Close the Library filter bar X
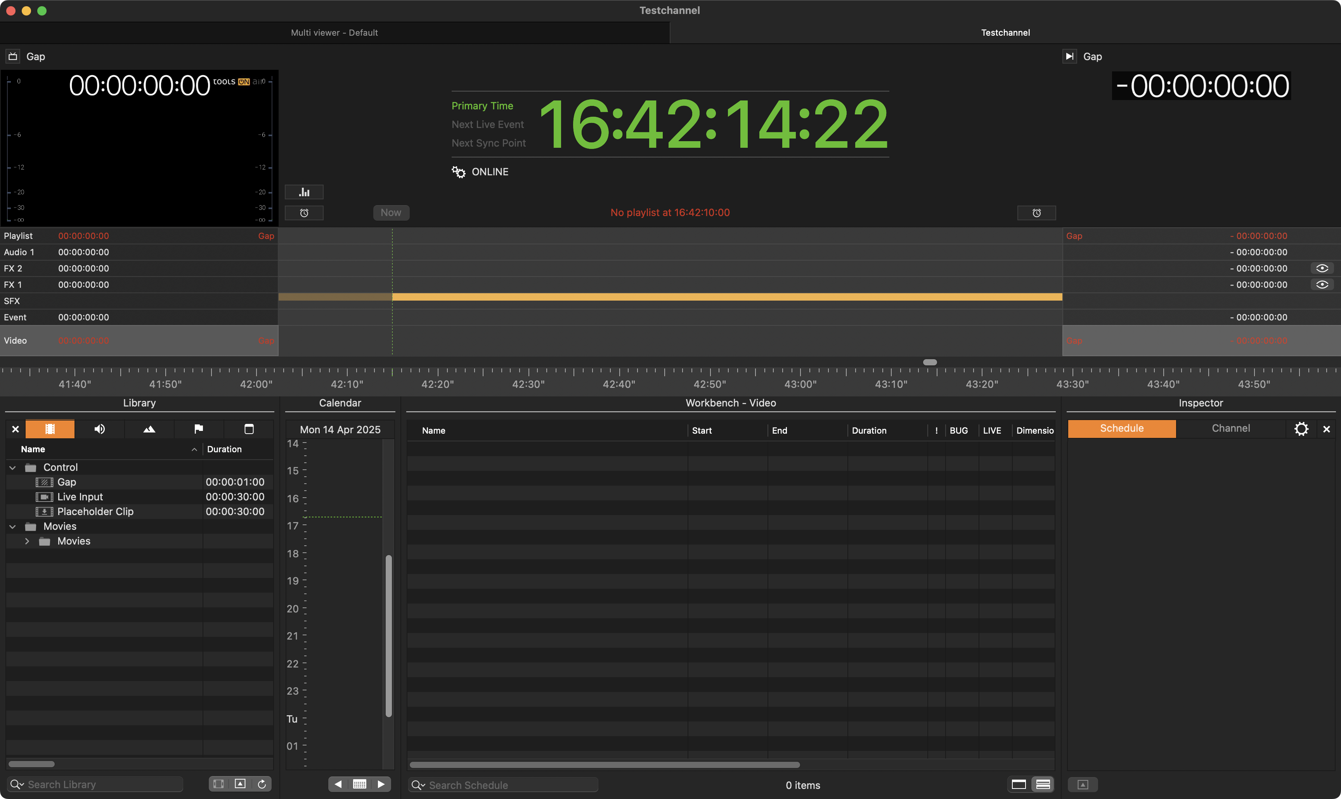This screenshot has height=799, width=1341. (x=16, y=429)
